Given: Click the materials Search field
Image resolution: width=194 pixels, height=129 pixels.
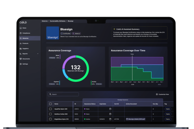Looking at the screenshot, I should pos(63,94).
